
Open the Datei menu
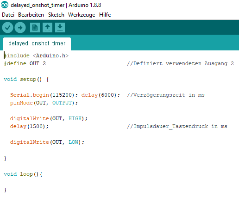pyautogui.click(x=8, y=15)
